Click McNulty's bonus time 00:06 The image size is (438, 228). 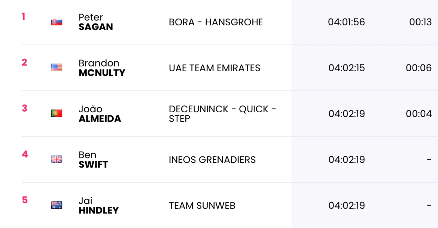[x=419, y=68]
